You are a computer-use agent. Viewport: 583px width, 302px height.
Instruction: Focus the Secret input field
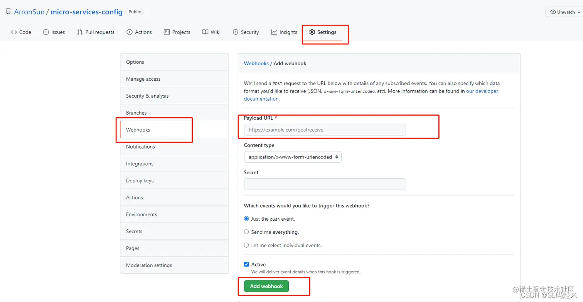click(x=325, y=184)
